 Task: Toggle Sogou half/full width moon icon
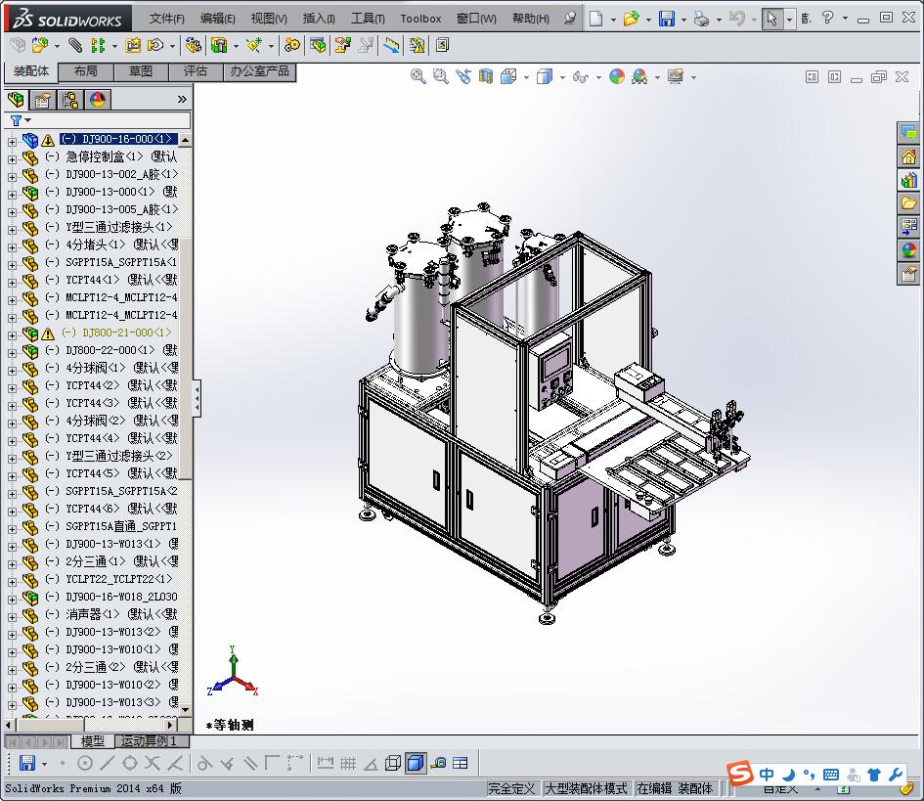pyautogui.click(x=788, y=774)
